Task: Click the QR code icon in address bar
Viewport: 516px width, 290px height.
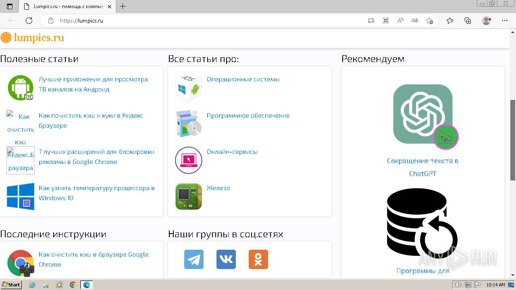Action: pos(386,21)
